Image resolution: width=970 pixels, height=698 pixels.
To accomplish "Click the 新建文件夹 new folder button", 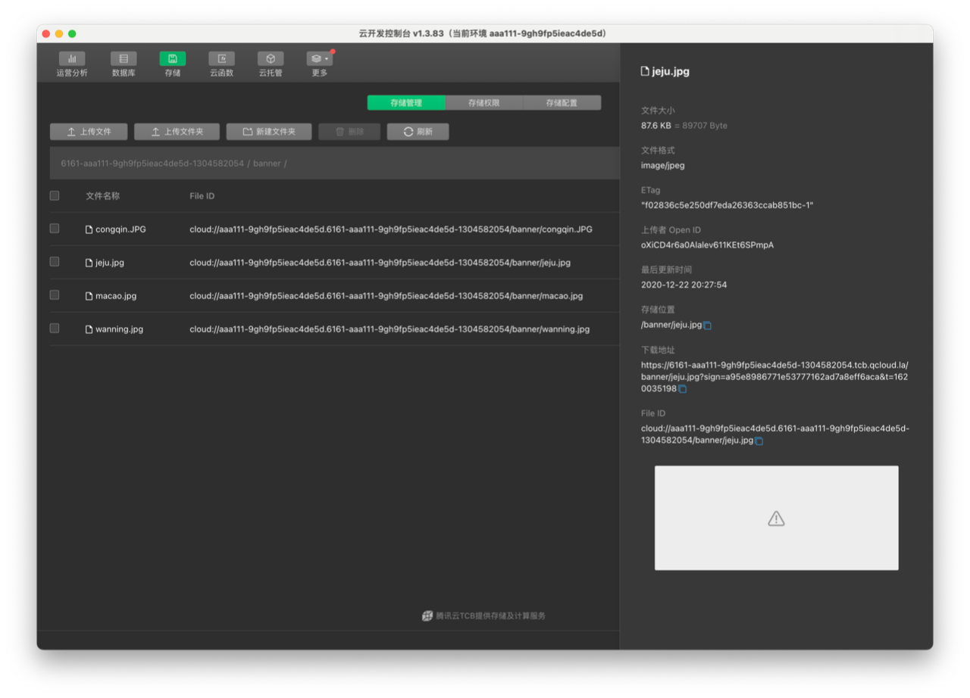I will [269, 132].
